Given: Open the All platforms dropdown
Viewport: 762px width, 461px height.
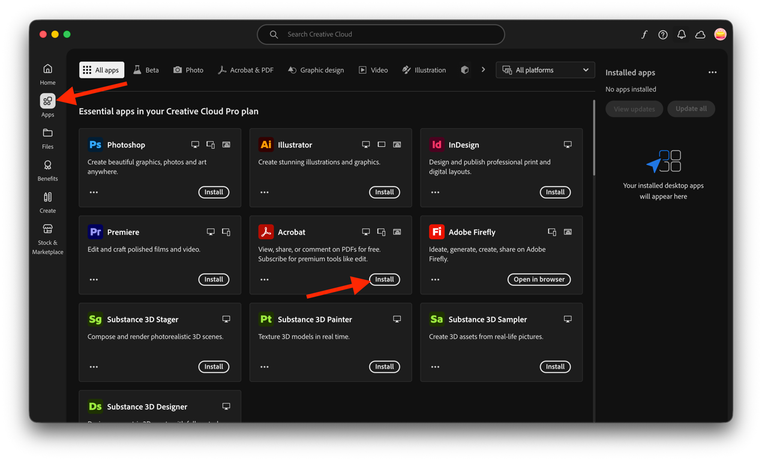Looking at the screenshot, I should [545, 70].
